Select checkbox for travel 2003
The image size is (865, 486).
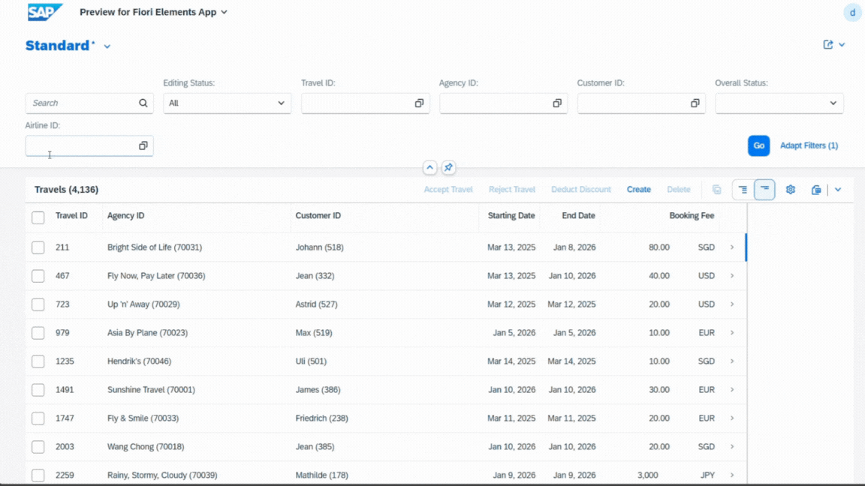tap(38, 447)
